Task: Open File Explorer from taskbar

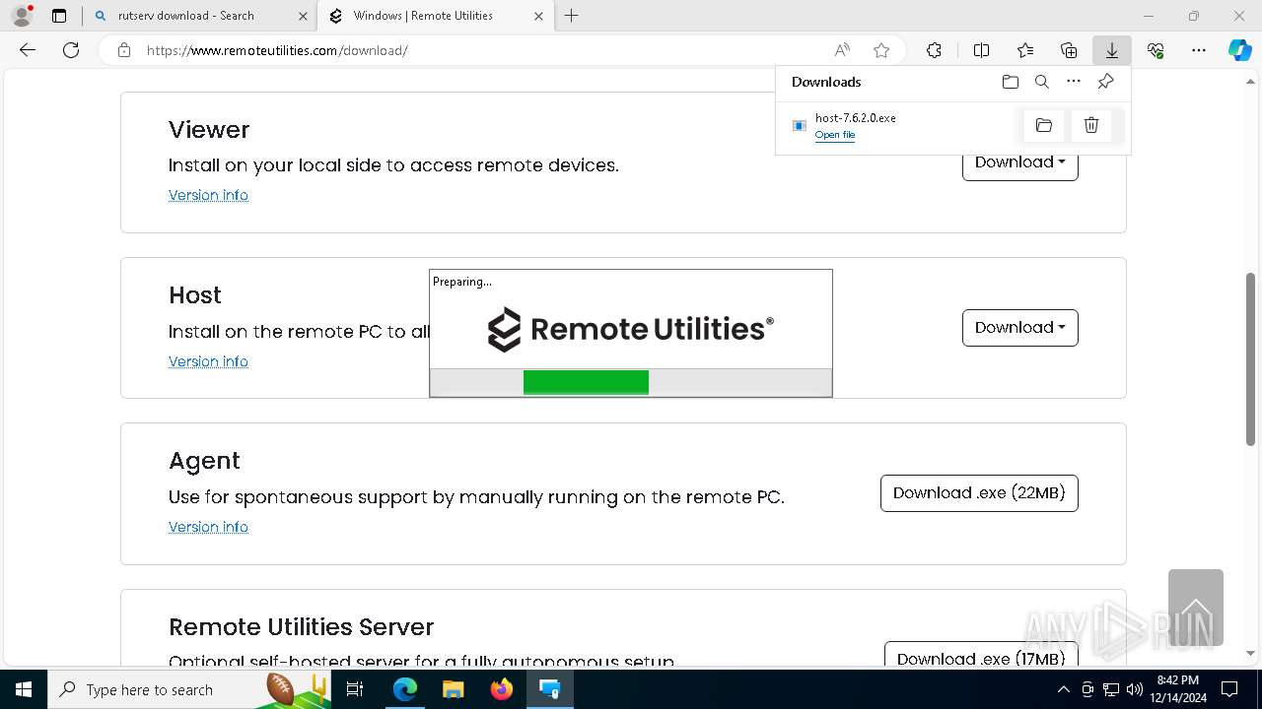Action: pos(454,689)
